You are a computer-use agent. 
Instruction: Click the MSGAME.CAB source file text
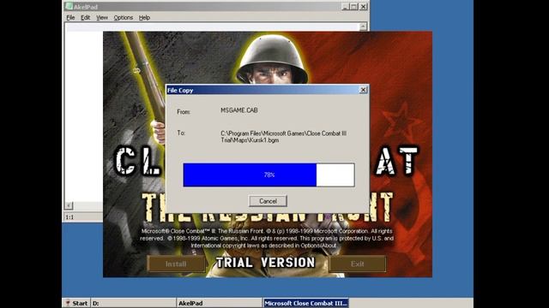[239, 110]
